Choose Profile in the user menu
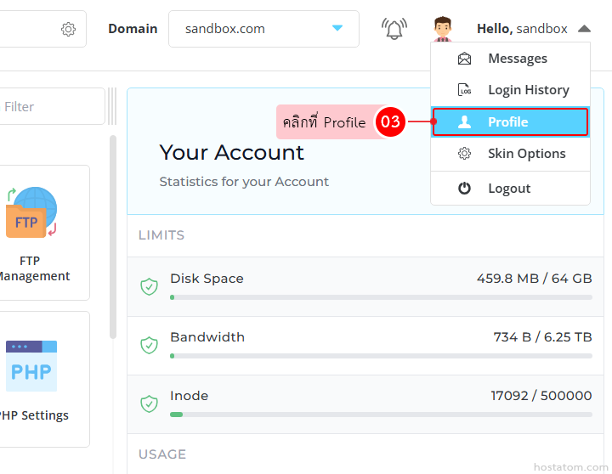The image size is (612, 474). coord(509,122)
